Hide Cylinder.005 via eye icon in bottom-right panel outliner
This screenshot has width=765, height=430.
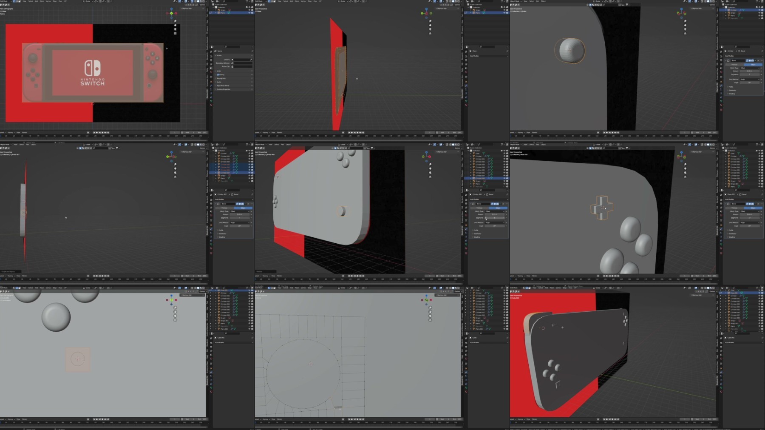759,310
